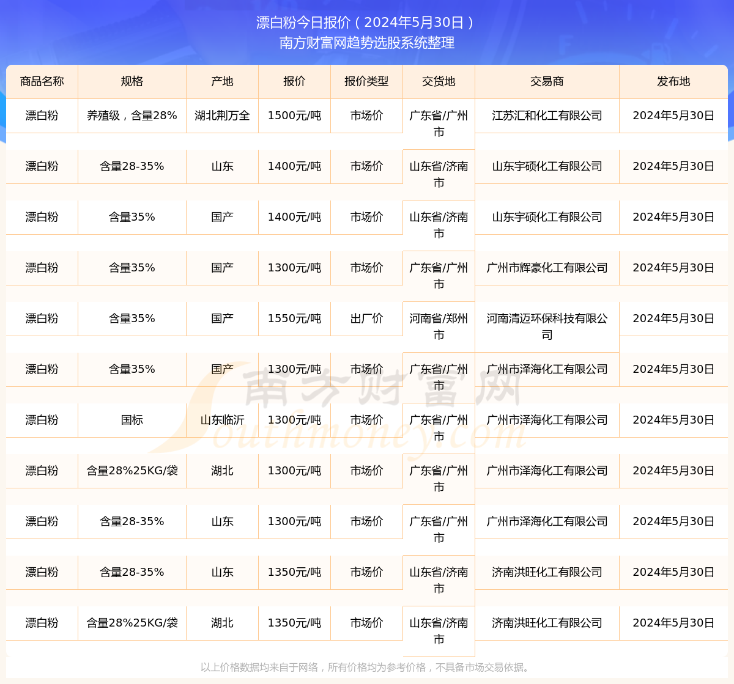Click the 国标 specification cell
The image size is (734, 684).
pos(132,420)
